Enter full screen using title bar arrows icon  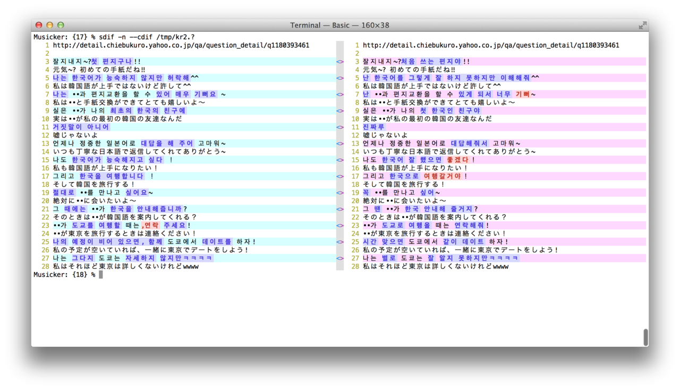tap(642, 25)
